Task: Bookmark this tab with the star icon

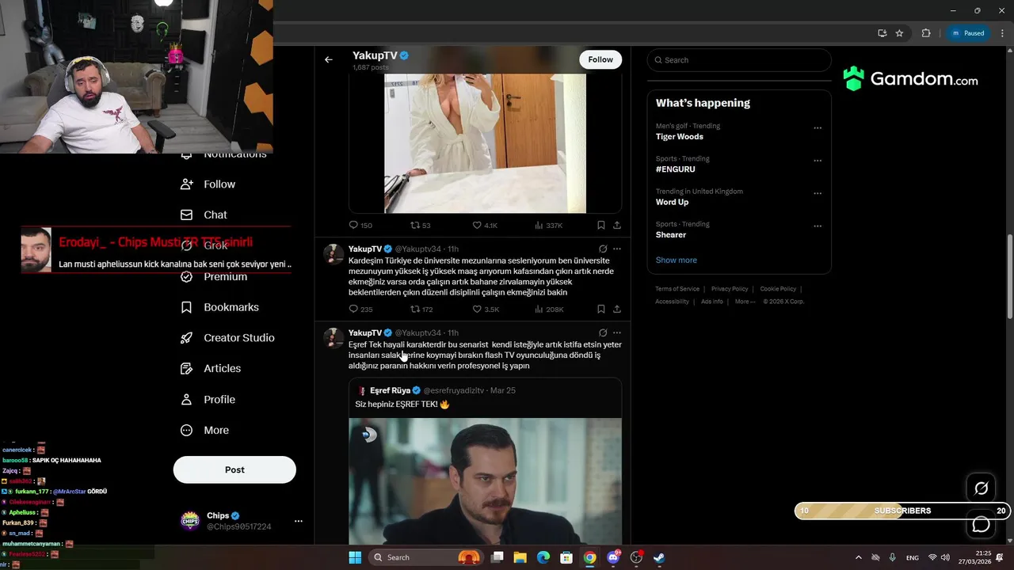Action: click(899, 33)
